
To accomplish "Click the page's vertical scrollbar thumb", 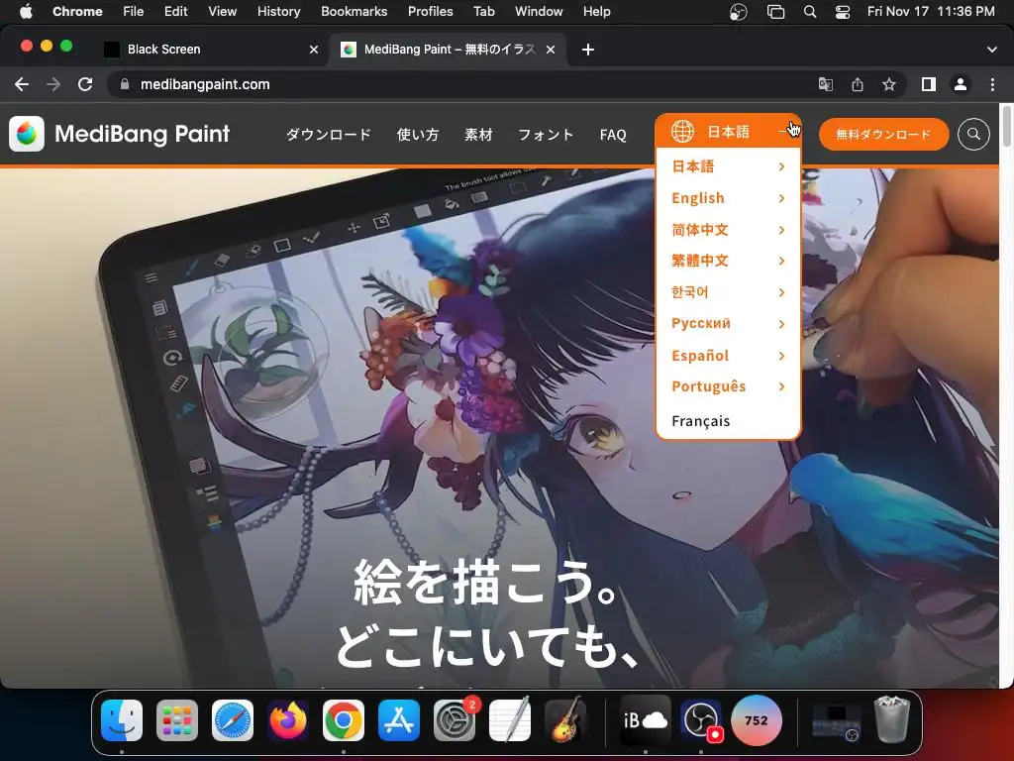I will coord(1006,126).
